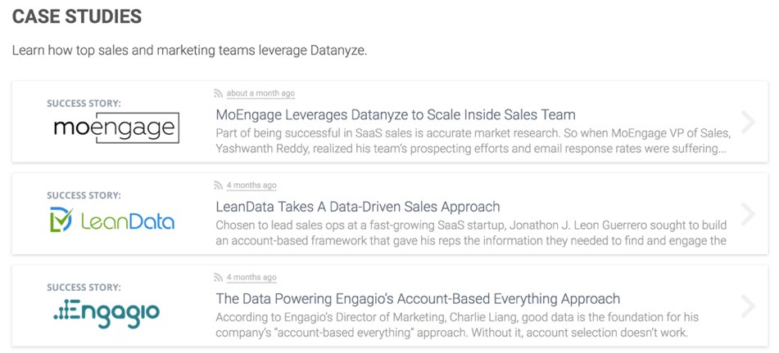The image size is (779, 353).
Task: Click the MoEngage logo
Action: click(116, 128)
